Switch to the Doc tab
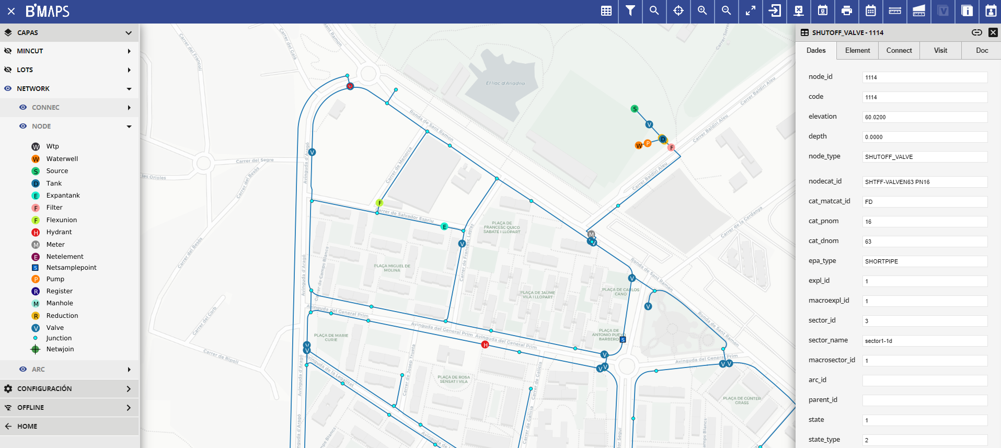Viewport: 1001px width, 448px height. [982, 50]
